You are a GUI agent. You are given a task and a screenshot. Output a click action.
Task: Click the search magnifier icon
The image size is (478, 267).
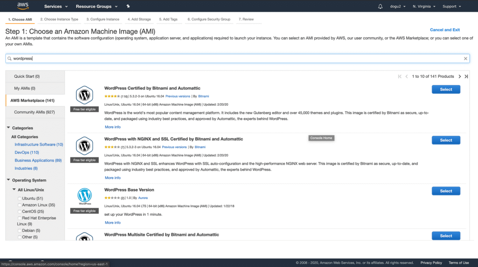9,58
